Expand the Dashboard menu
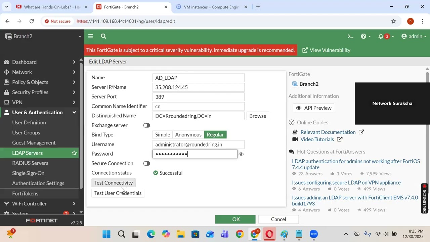Image resolution: width=430 pixels, height=242 pixels. click(39, 62)
